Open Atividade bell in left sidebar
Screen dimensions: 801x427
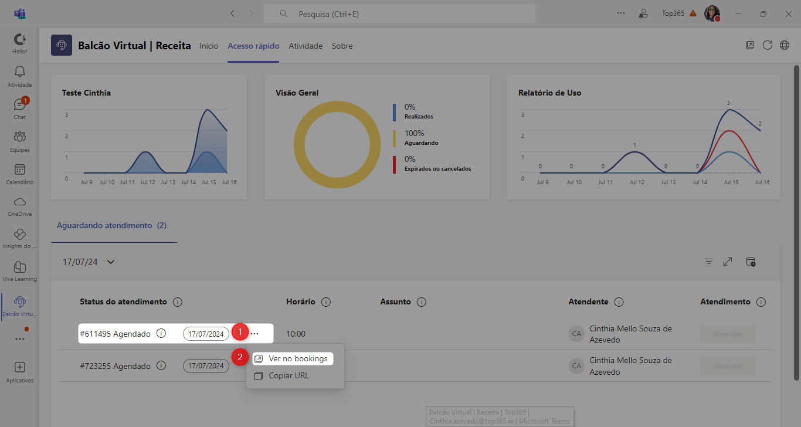[19, 76]
